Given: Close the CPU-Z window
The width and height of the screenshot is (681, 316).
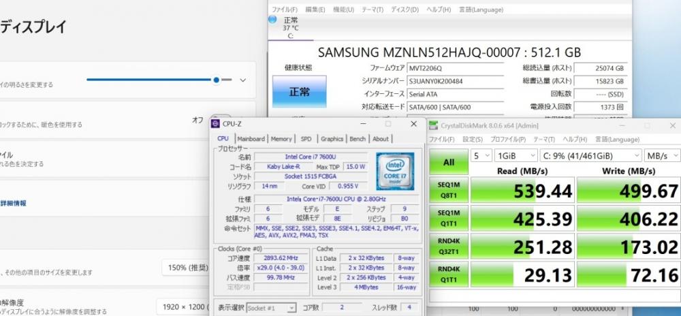Looking at the screenshot, I should click(413, 124).
